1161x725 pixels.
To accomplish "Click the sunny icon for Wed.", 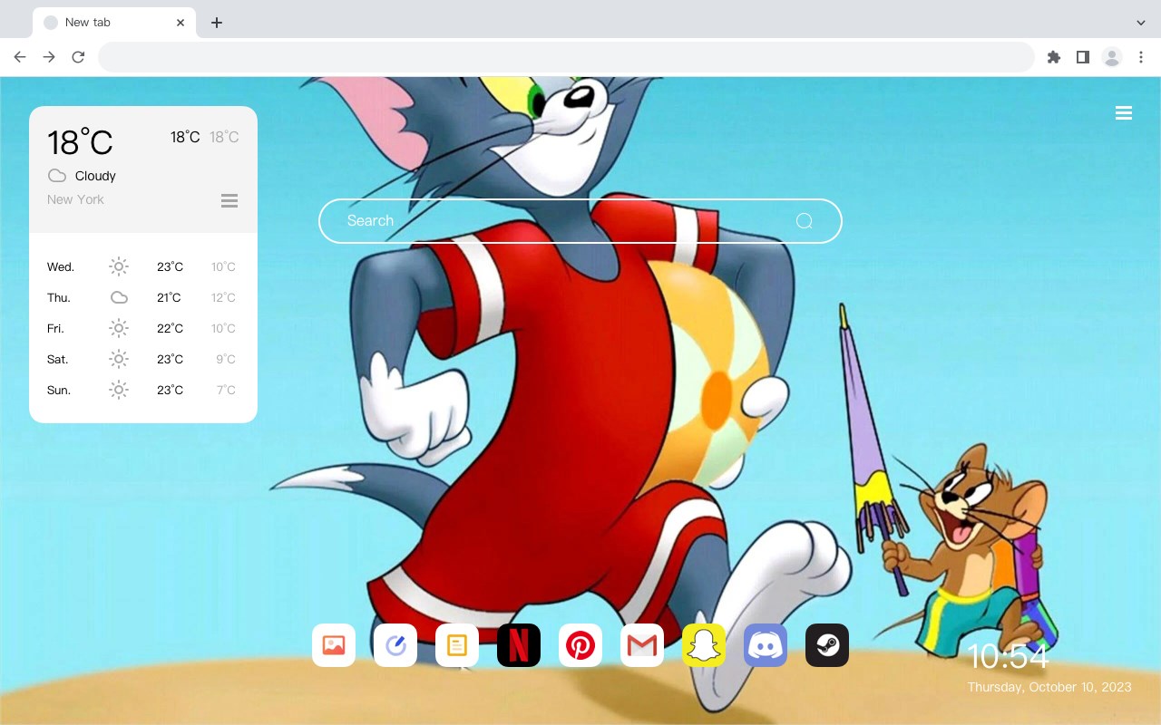I will pos(119,266).
